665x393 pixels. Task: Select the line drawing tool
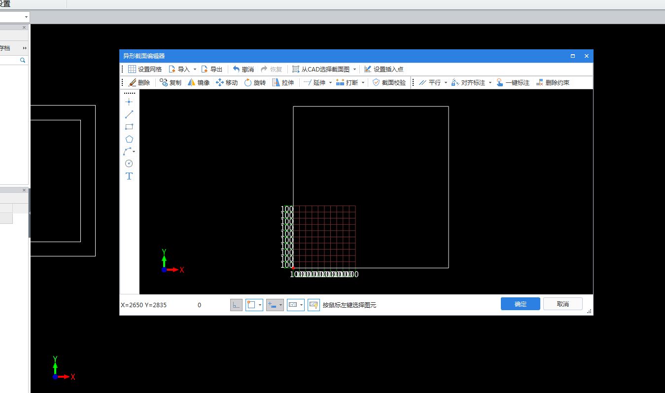point(129,114)
